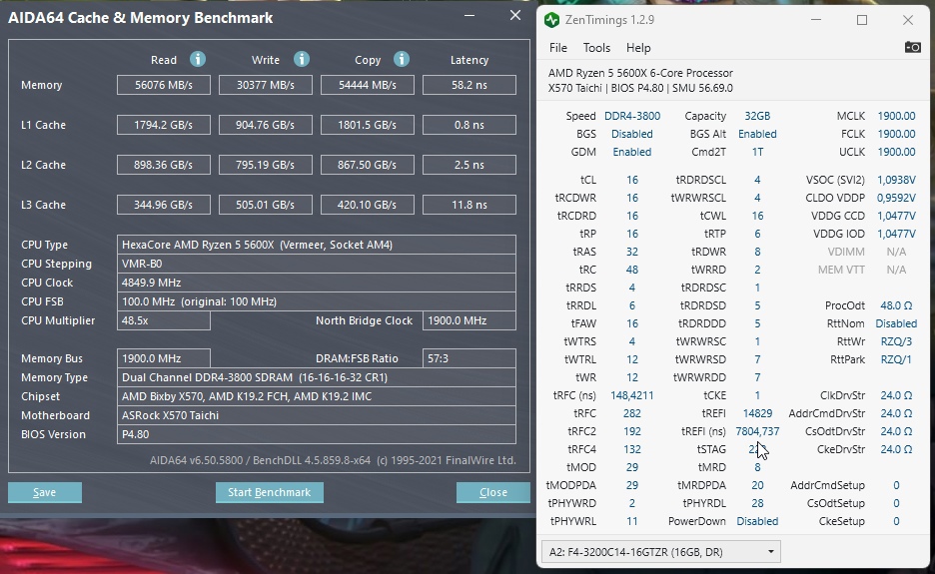935x574 pixels.
Task: Click the Save button in AIDA64
Action: tap(45, 492)
